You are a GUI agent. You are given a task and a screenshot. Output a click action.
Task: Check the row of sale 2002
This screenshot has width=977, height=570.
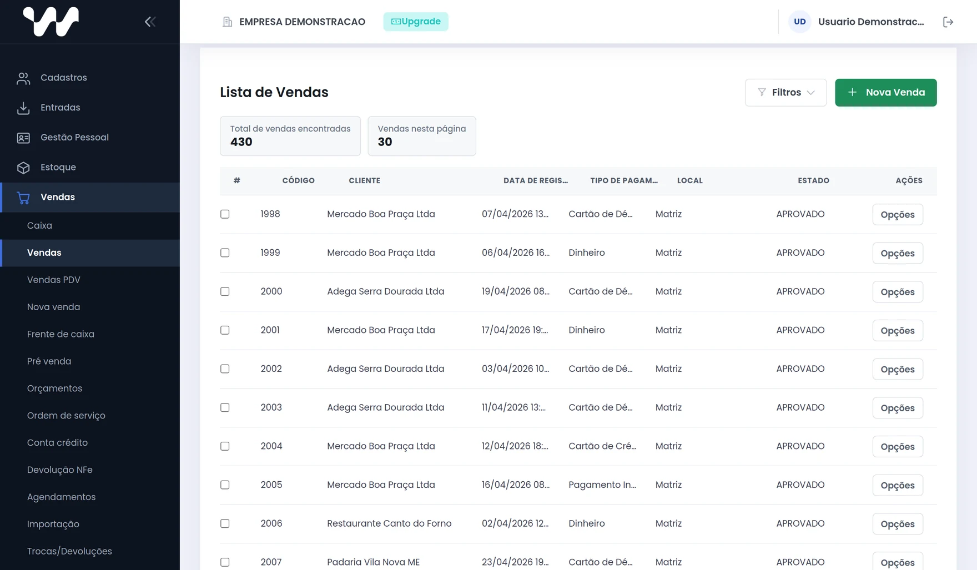click(225, 369)
